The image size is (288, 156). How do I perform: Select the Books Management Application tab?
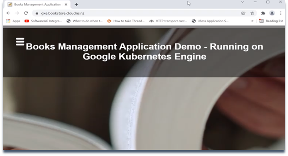37,4
